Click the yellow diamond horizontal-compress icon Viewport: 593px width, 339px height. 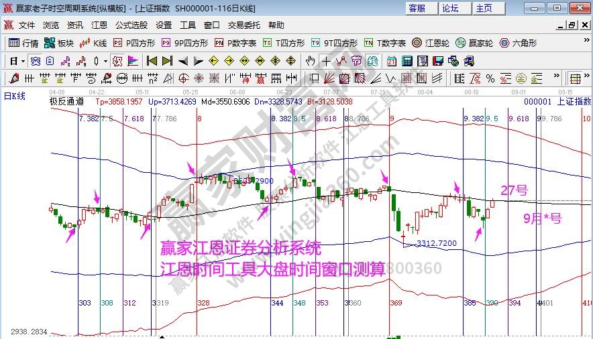(260, 61)
